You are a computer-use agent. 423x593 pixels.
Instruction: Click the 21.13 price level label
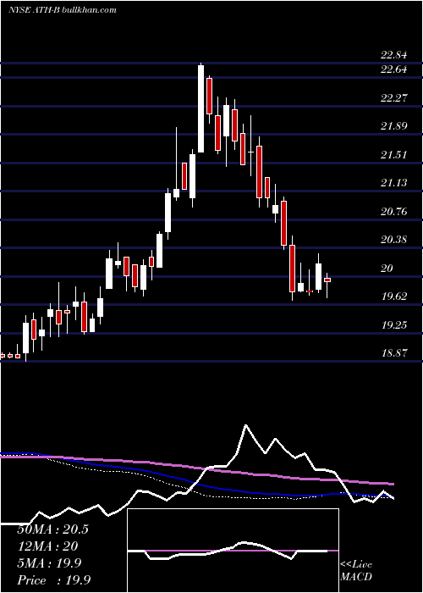pyautogui.click(x=394, y=183)
